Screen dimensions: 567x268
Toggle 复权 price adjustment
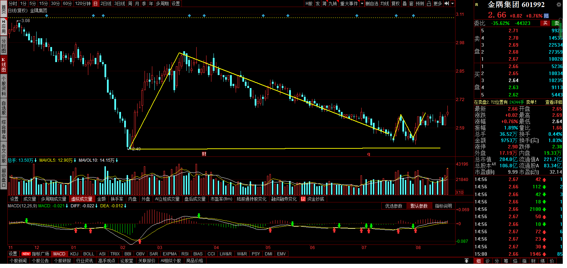coord(395,4)
